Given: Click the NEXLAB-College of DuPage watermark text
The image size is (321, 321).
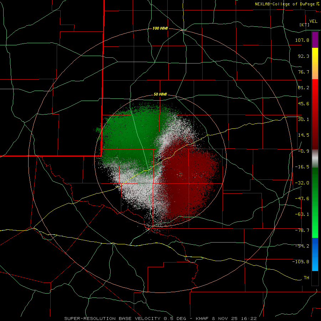Looking at the screenshot, I should (x=287, y=4).
